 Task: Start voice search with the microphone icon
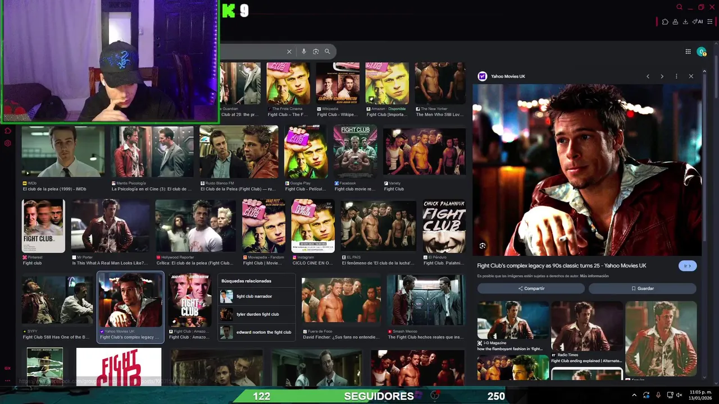click(304, 52)
